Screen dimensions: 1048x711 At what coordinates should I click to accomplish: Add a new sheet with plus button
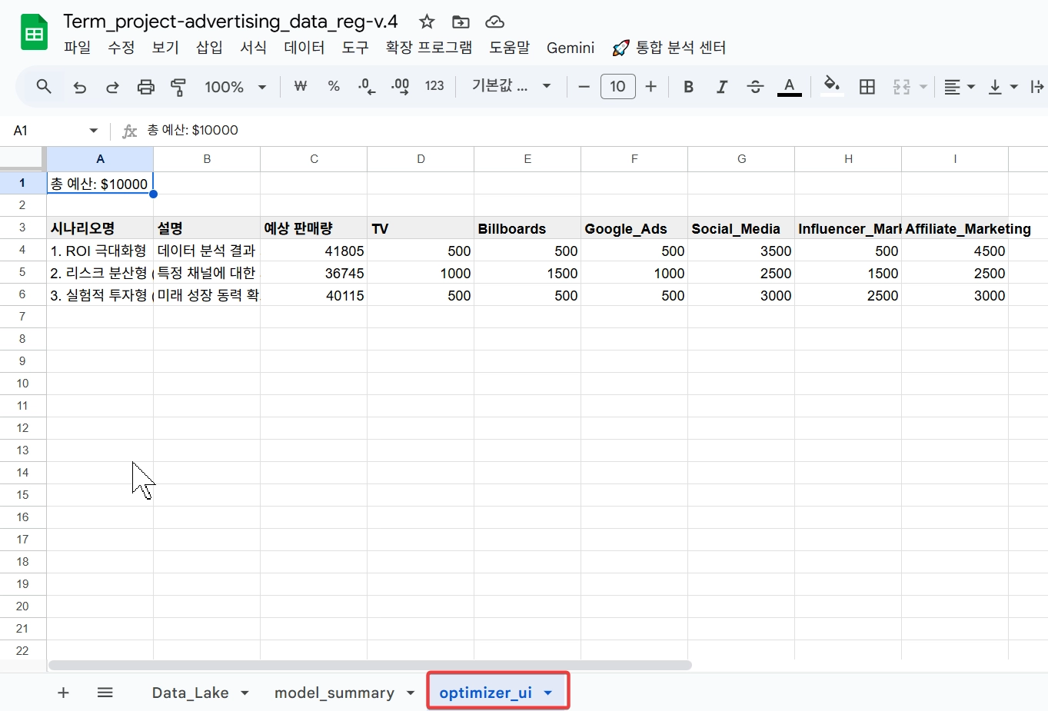tap(63, 693)
